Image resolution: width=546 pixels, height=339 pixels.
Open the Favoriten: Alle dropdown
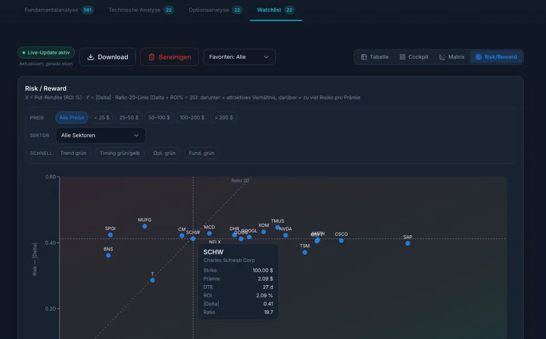coord(239,57)
